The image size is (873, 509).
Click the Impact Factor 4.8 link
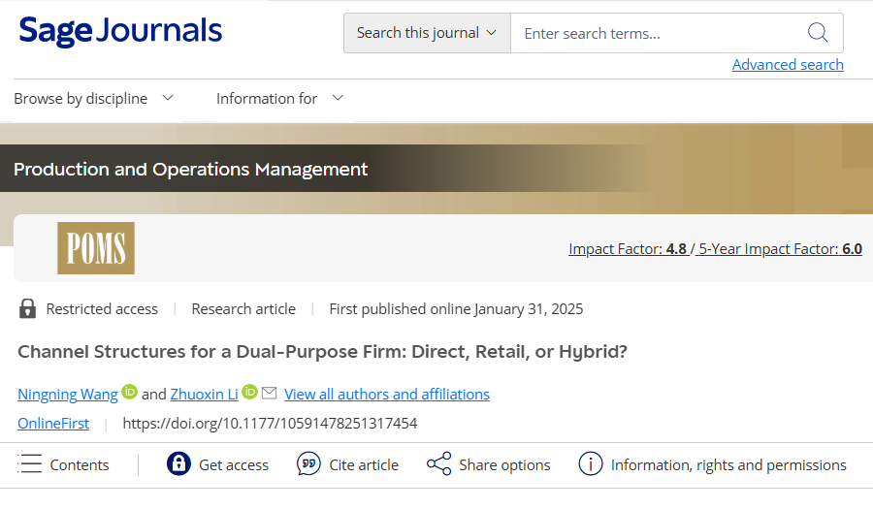(x=628, y=248)
